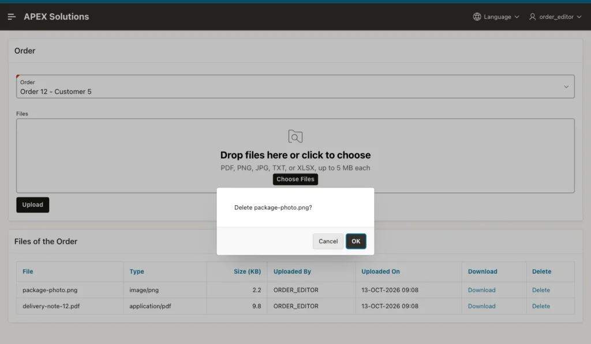This screenshot has height=344, width=591.
Task: Click the delivery-note-12.pdf file name cell
Action: click(51, 306)
